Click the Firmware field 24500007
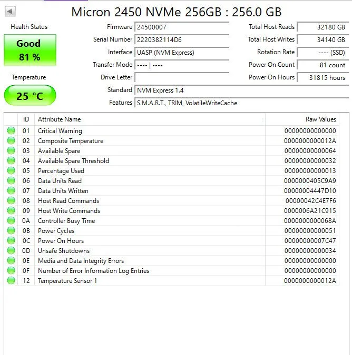352x355 pixels. 181,27
